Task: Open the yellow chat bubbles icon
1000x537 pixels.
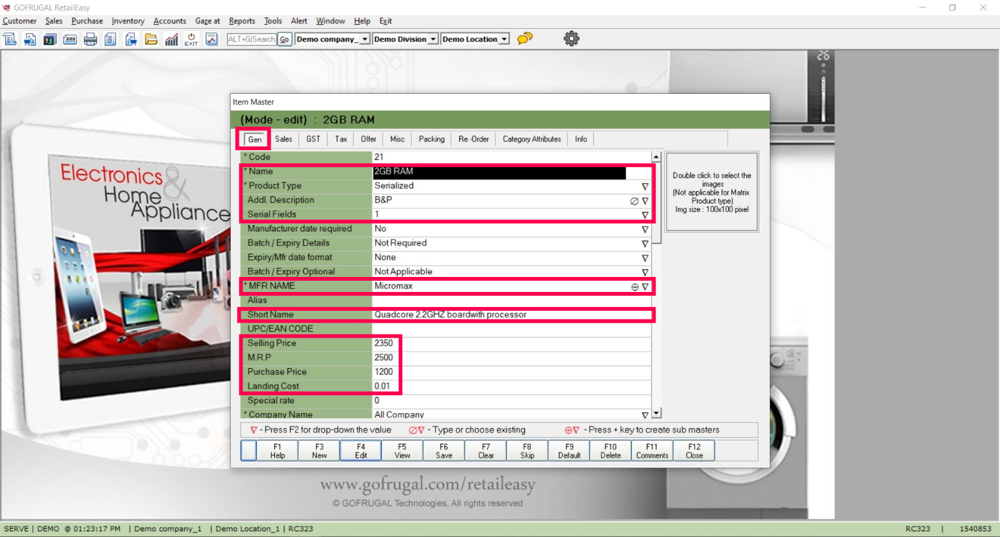Action: click(x=525, y=39)
